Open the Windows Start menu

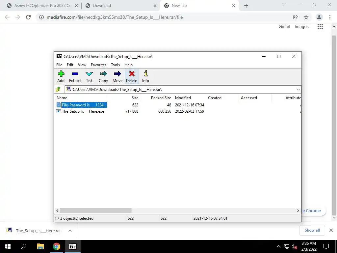8,246
